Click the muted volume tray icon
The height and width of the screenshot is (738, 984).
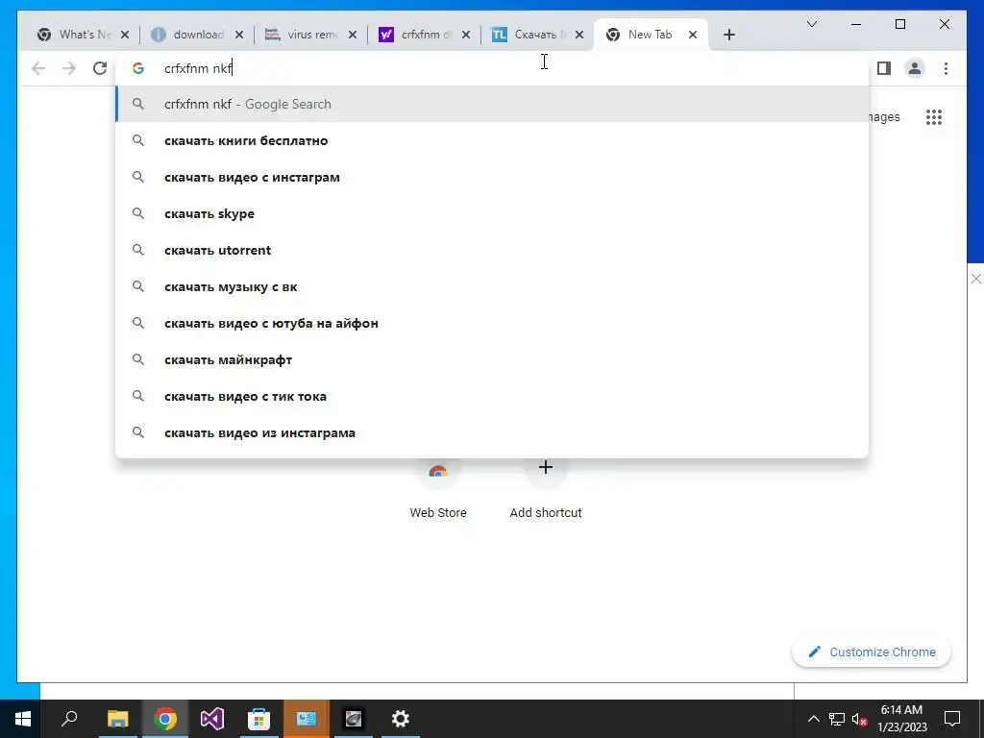859,719
